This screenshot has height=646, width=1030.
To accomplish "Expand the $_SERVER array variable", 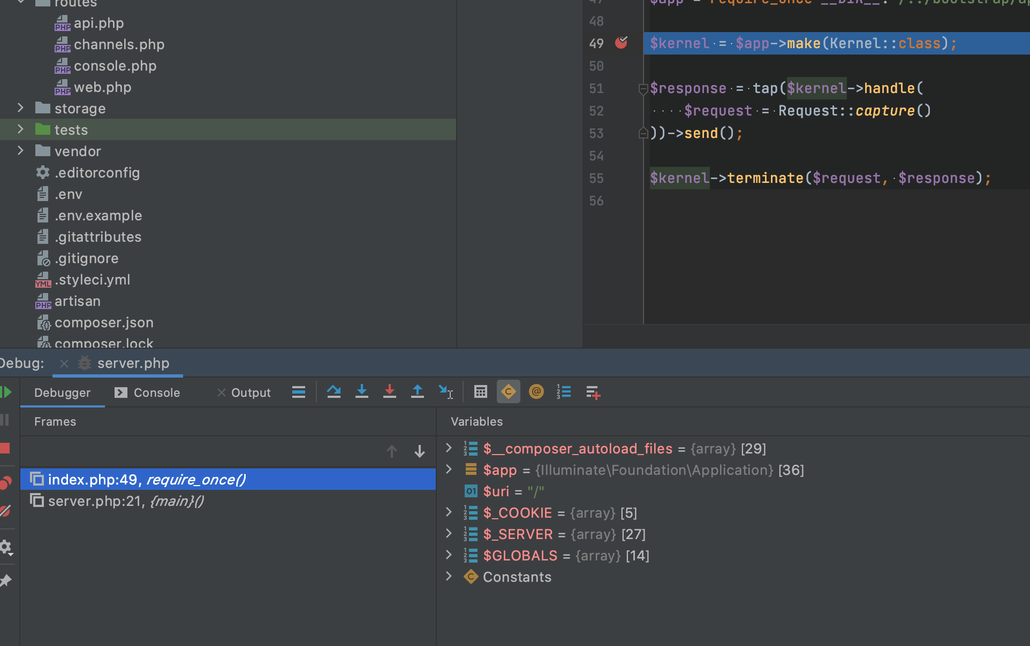I will (449, 534).
